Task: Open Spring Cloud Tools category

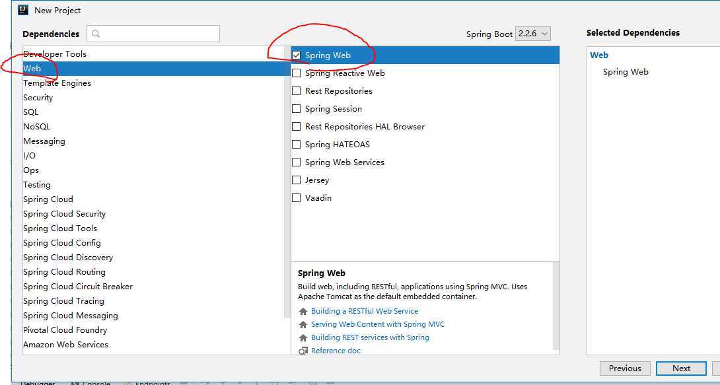Action: click(x=154, y=228)
